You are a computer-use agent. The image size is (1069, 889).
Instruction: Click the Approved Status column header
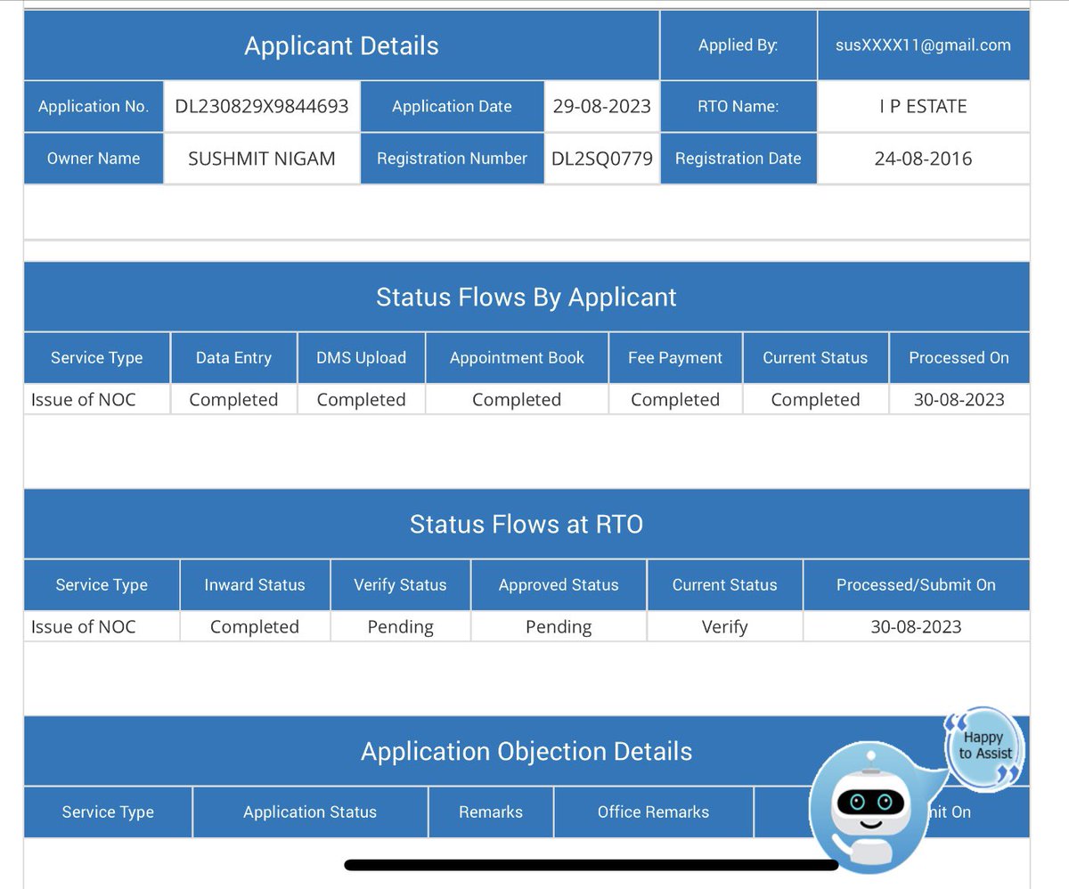(x=559, y=584)
